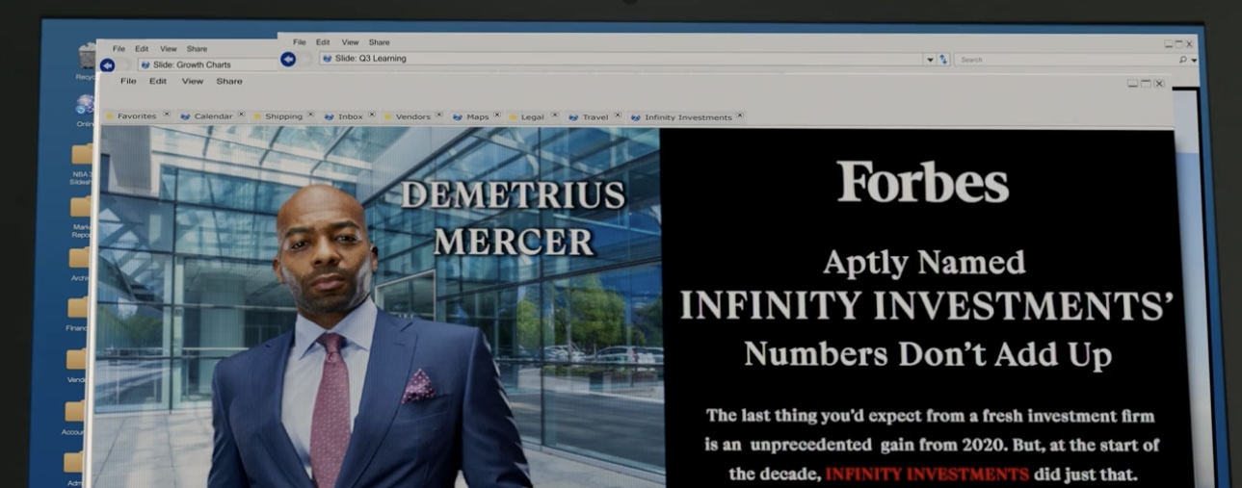Maximize the front browser window
Viewport: 1242px width, 488px height.
pyautogui.click(x=1146, y=84)
